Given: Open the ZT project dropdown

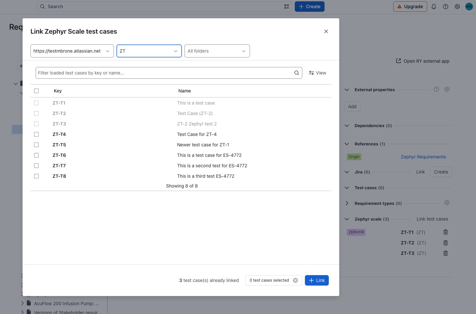Looking at the screenshot, I should coord(149,51).
